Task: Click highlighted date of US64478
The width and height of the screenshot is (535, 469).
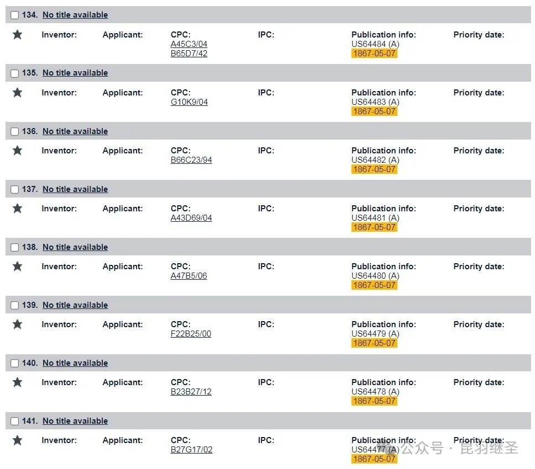Action: coord(374,401)
